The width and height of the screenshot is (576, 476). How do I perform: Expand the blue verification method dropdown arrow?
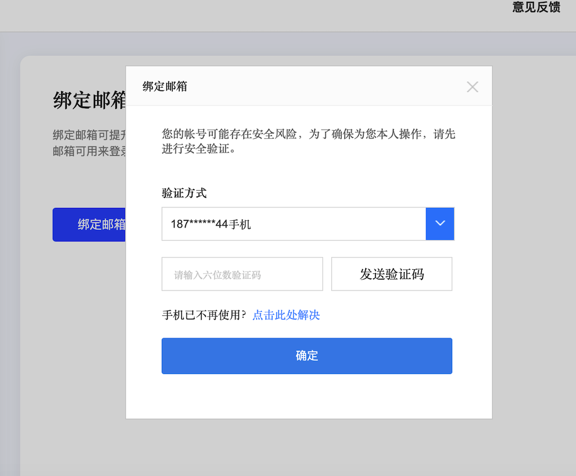440,224
